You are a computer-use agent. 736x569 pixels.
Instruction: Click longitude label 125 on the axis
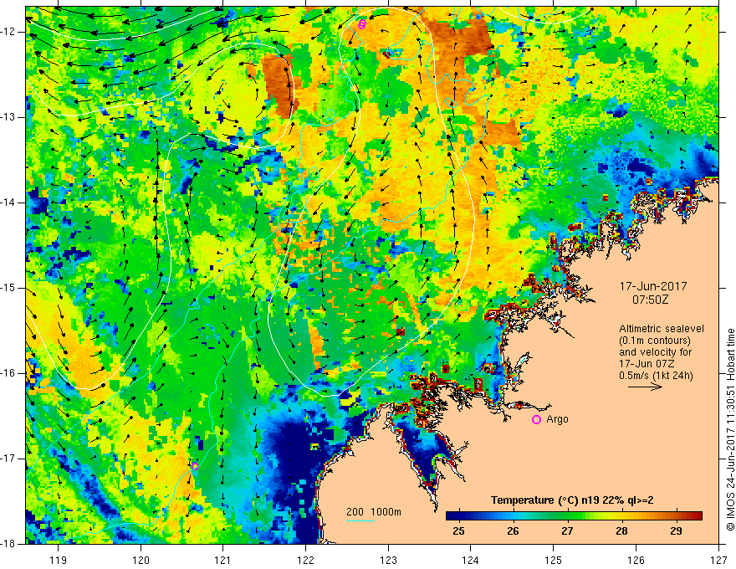point(554,560)
